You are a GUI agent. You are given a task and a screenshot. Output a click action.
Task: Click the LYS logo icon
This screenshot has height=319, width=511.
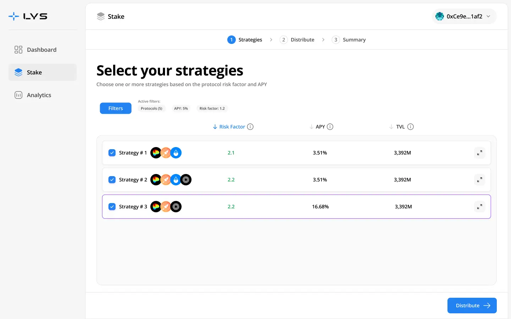14,16
